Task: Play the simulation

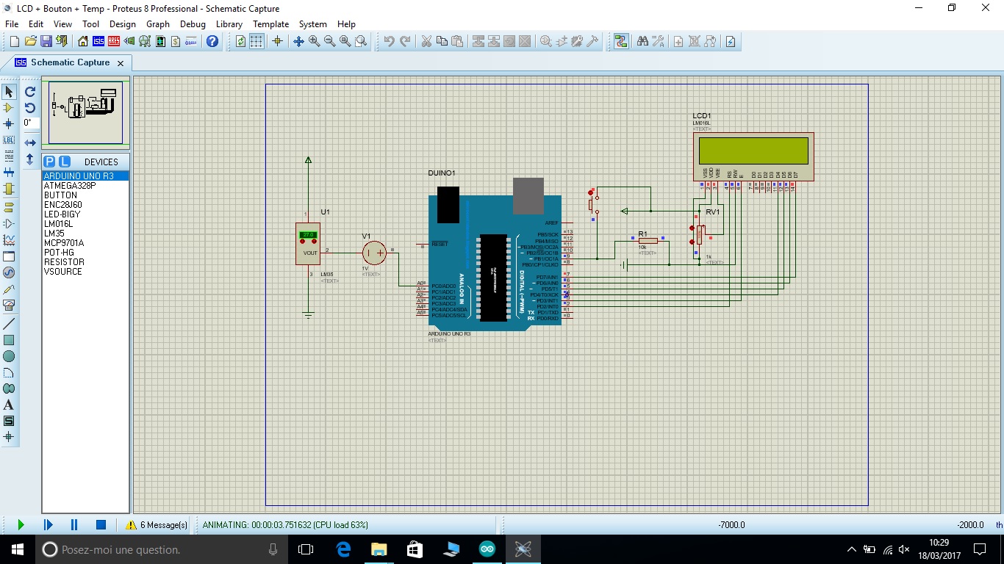Action: [x=21, y=524]
